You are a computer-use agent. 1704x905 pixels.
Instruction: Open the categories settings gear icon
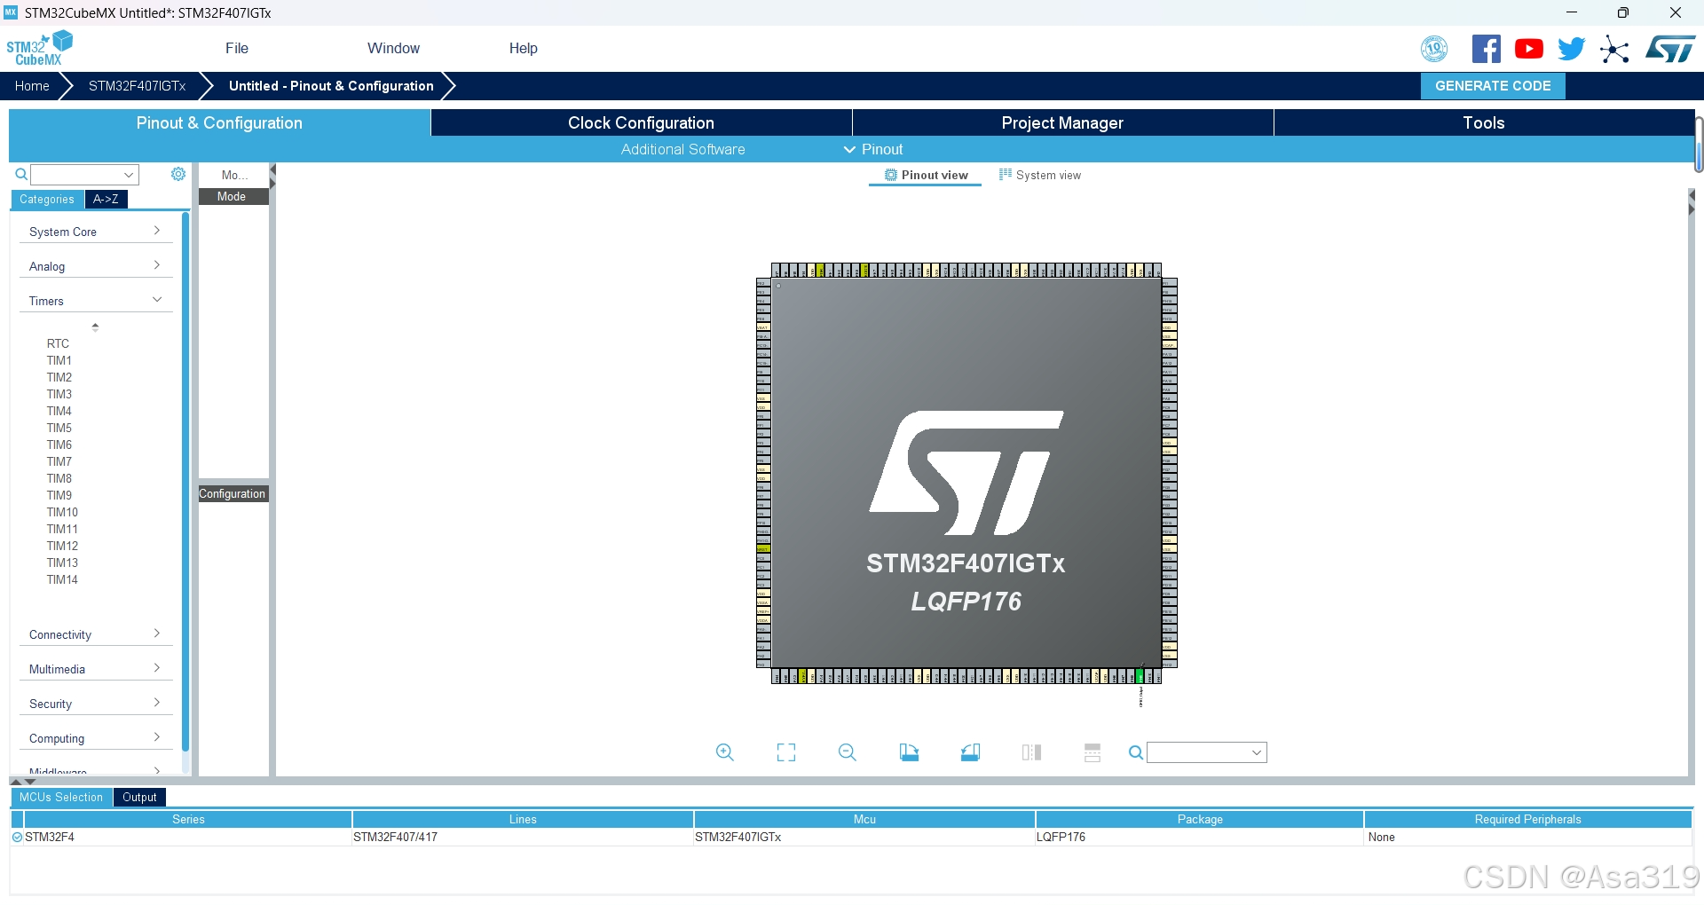(178, 174)
